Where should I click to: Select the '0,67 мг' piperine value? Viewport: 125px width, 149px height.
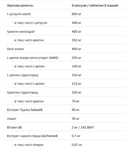(x=77, y=145)
